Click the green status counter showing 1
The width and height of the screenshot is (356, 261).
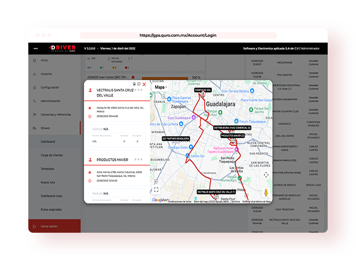coord(102,68)
